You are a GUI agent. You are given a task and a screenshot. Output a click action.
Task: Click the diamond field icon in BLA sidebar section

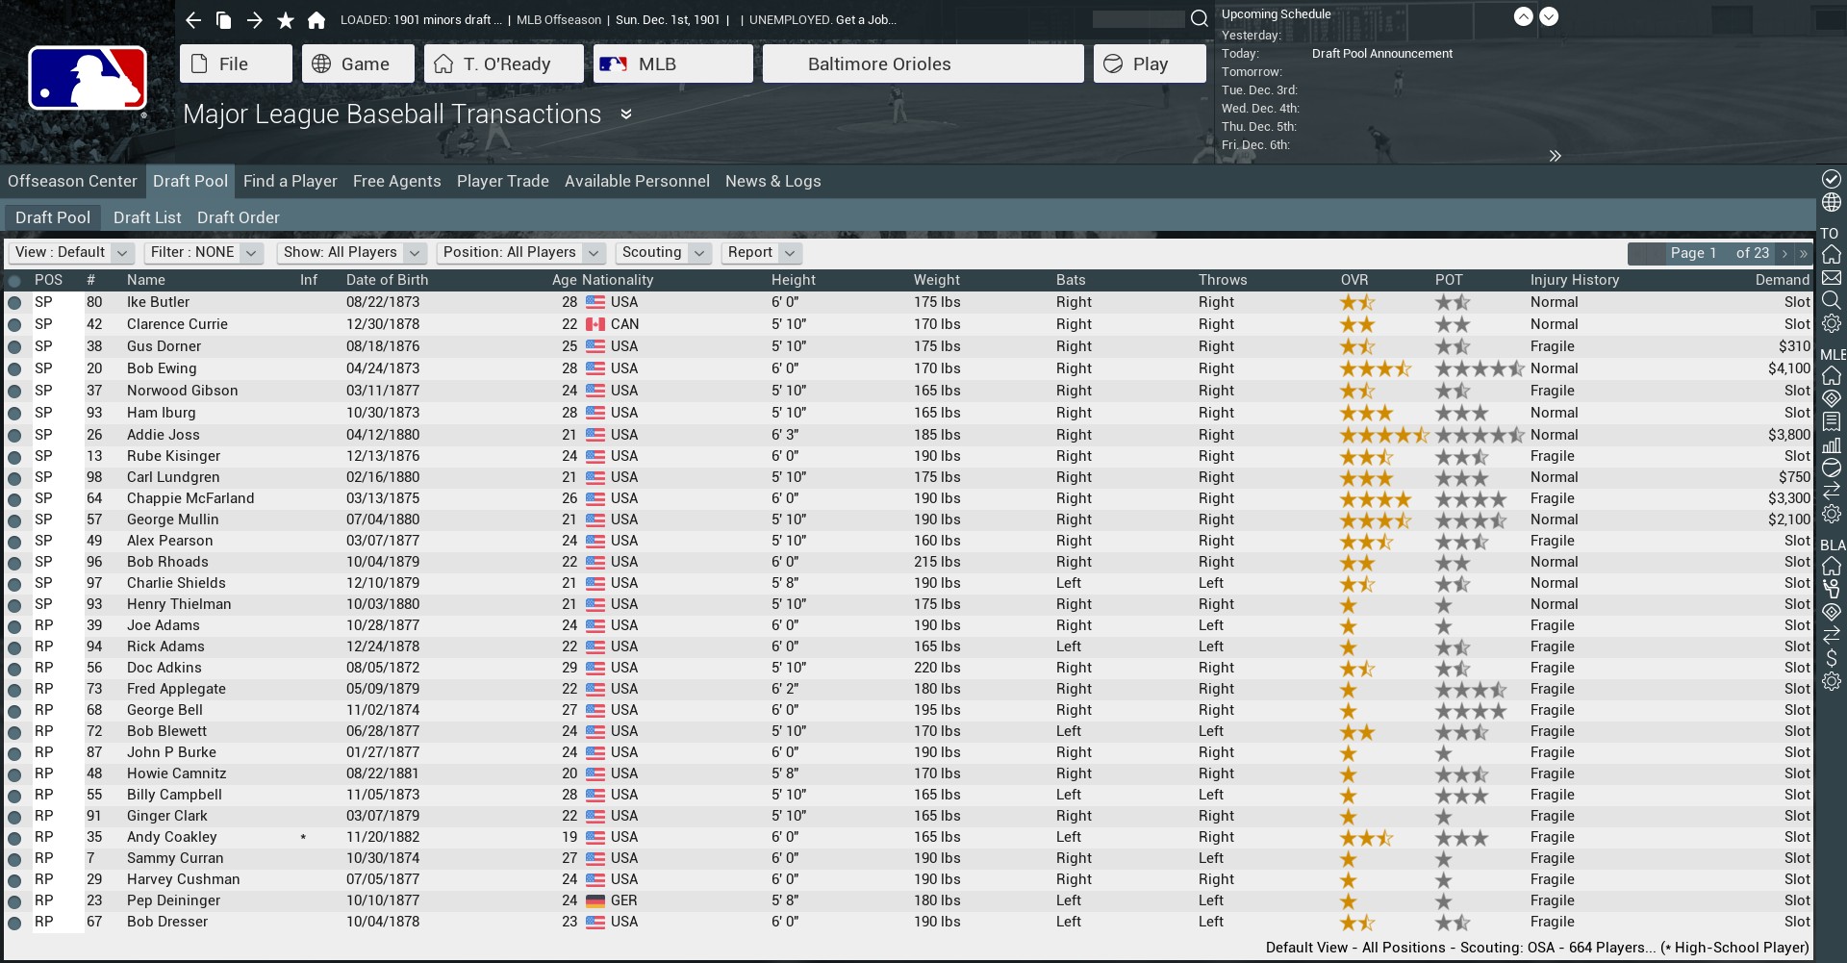pos(1832,612)
